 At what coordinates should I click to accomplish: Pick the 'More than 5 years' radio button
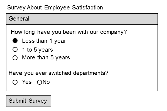(x=15, y=58)
